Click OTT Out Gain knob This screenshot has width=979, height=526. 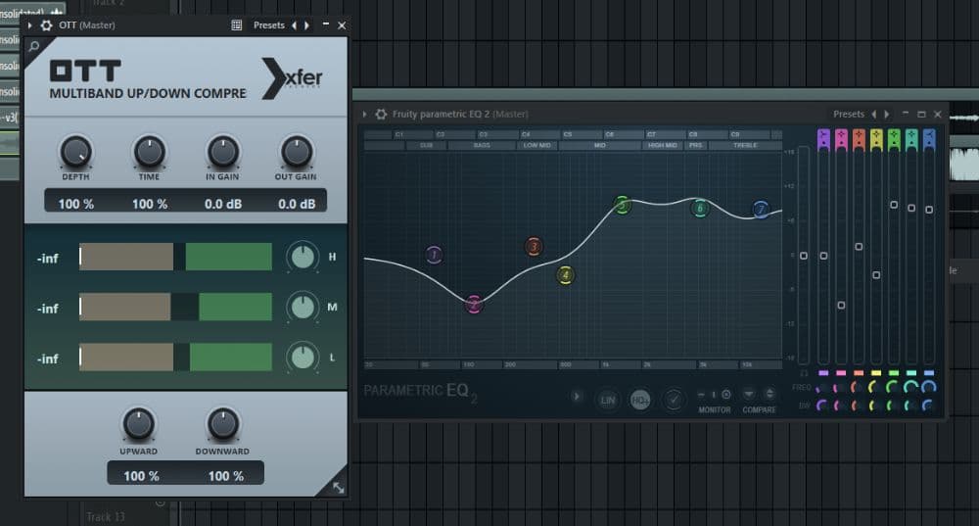(296, 152)
